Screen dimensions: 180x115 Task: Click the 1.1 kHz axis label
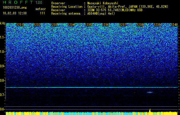coord(3,37)
